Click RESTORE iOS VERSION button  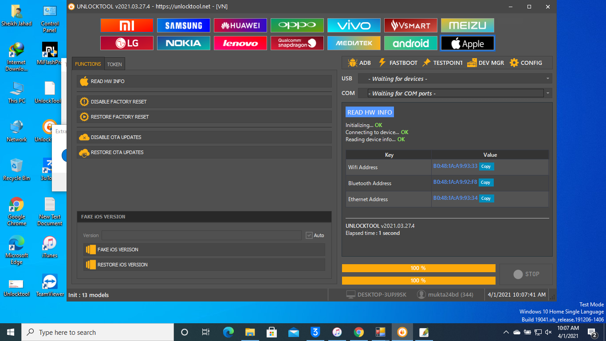pos(204,265)
